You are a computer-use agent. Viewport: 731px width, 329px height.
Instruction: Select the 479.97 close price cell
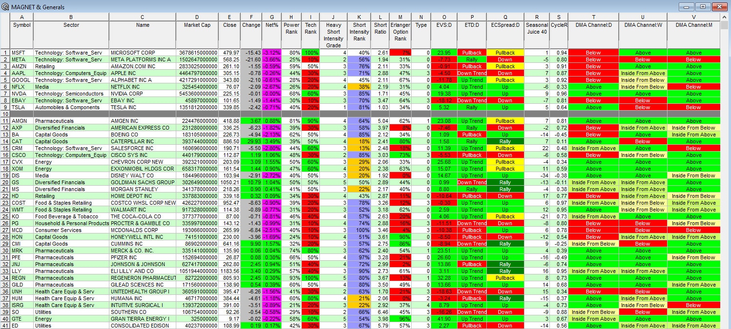(x=230, y=52)
